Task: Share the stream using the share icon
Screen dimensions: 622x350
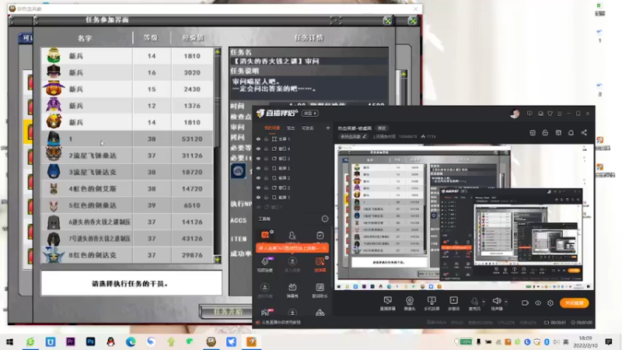Action: 584,132
